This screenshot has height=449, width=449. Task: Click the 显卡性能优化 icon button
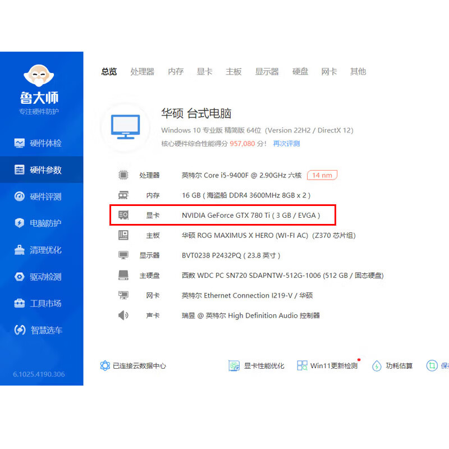pos(234,366)
